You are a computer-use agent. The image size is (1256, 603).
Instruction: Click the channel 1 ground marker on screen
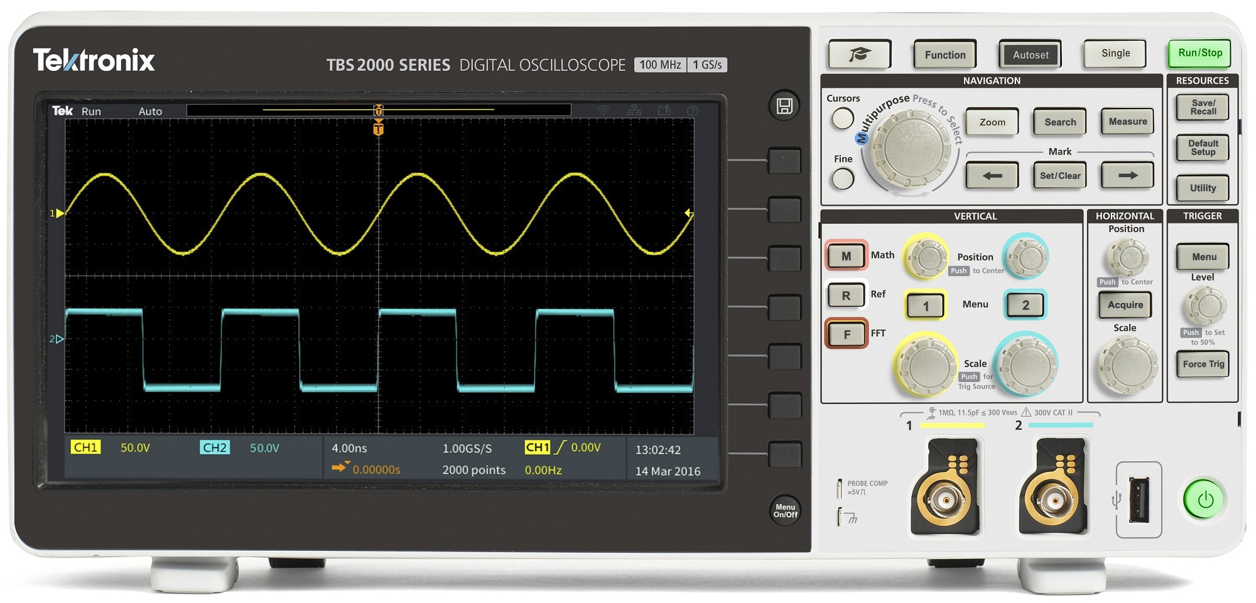pyautogui.click(x=57, y=213)
